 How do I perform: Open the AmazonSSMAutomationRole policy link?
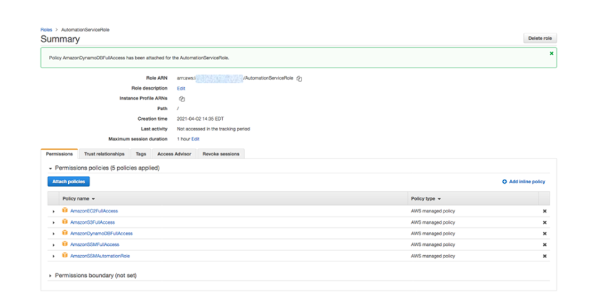(x=100, y=256)
